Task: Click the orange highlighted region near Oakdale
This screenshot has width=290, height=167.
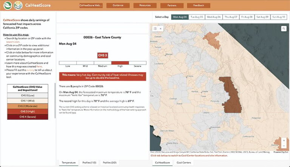Action: (213, 39)
